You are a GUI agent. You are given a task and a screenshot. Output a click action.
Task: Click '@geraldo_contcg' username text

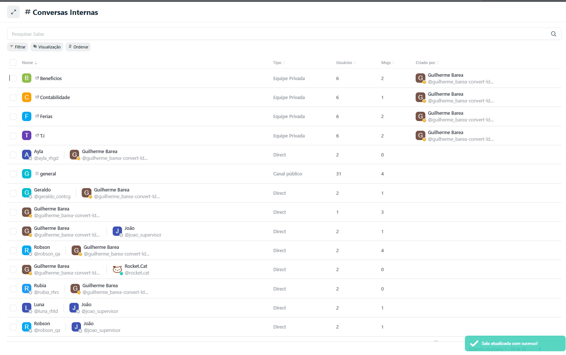coord(52,197)
